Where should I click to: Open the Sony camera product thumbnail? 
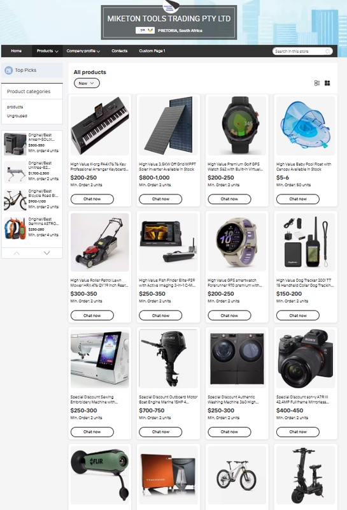tap(306, 358)
